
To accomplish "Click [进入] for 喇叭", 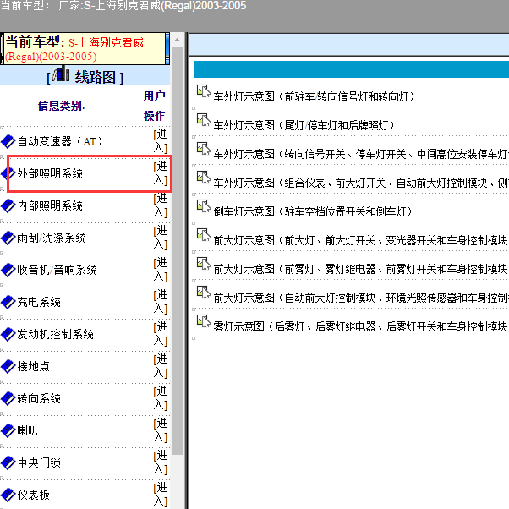I will [x=161, y=430].
